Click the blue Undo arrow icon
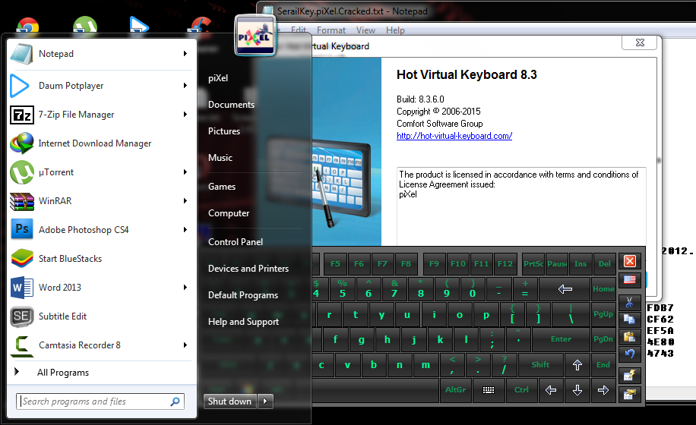The height and width of the screenshot is (425, 696). click(629, 354)
